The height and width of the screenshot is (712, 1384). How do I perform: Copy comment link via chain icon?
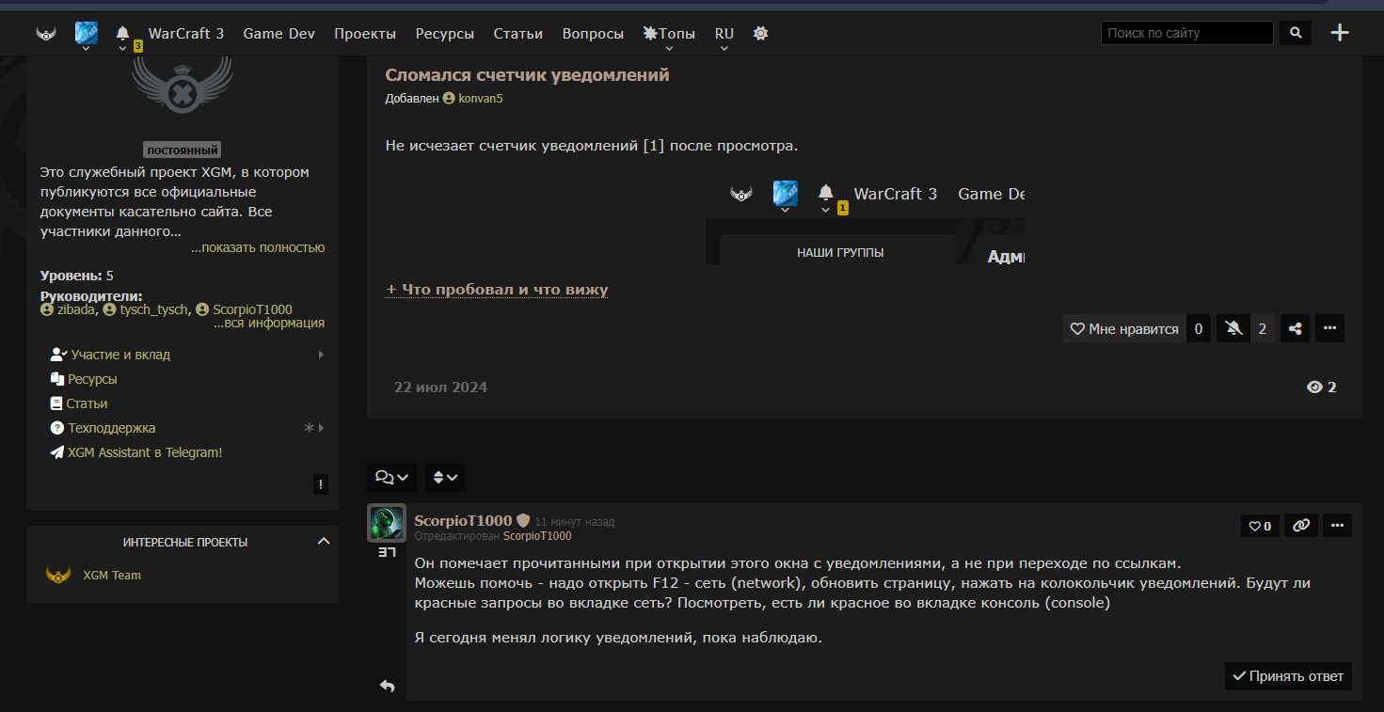coord(1300,526)
